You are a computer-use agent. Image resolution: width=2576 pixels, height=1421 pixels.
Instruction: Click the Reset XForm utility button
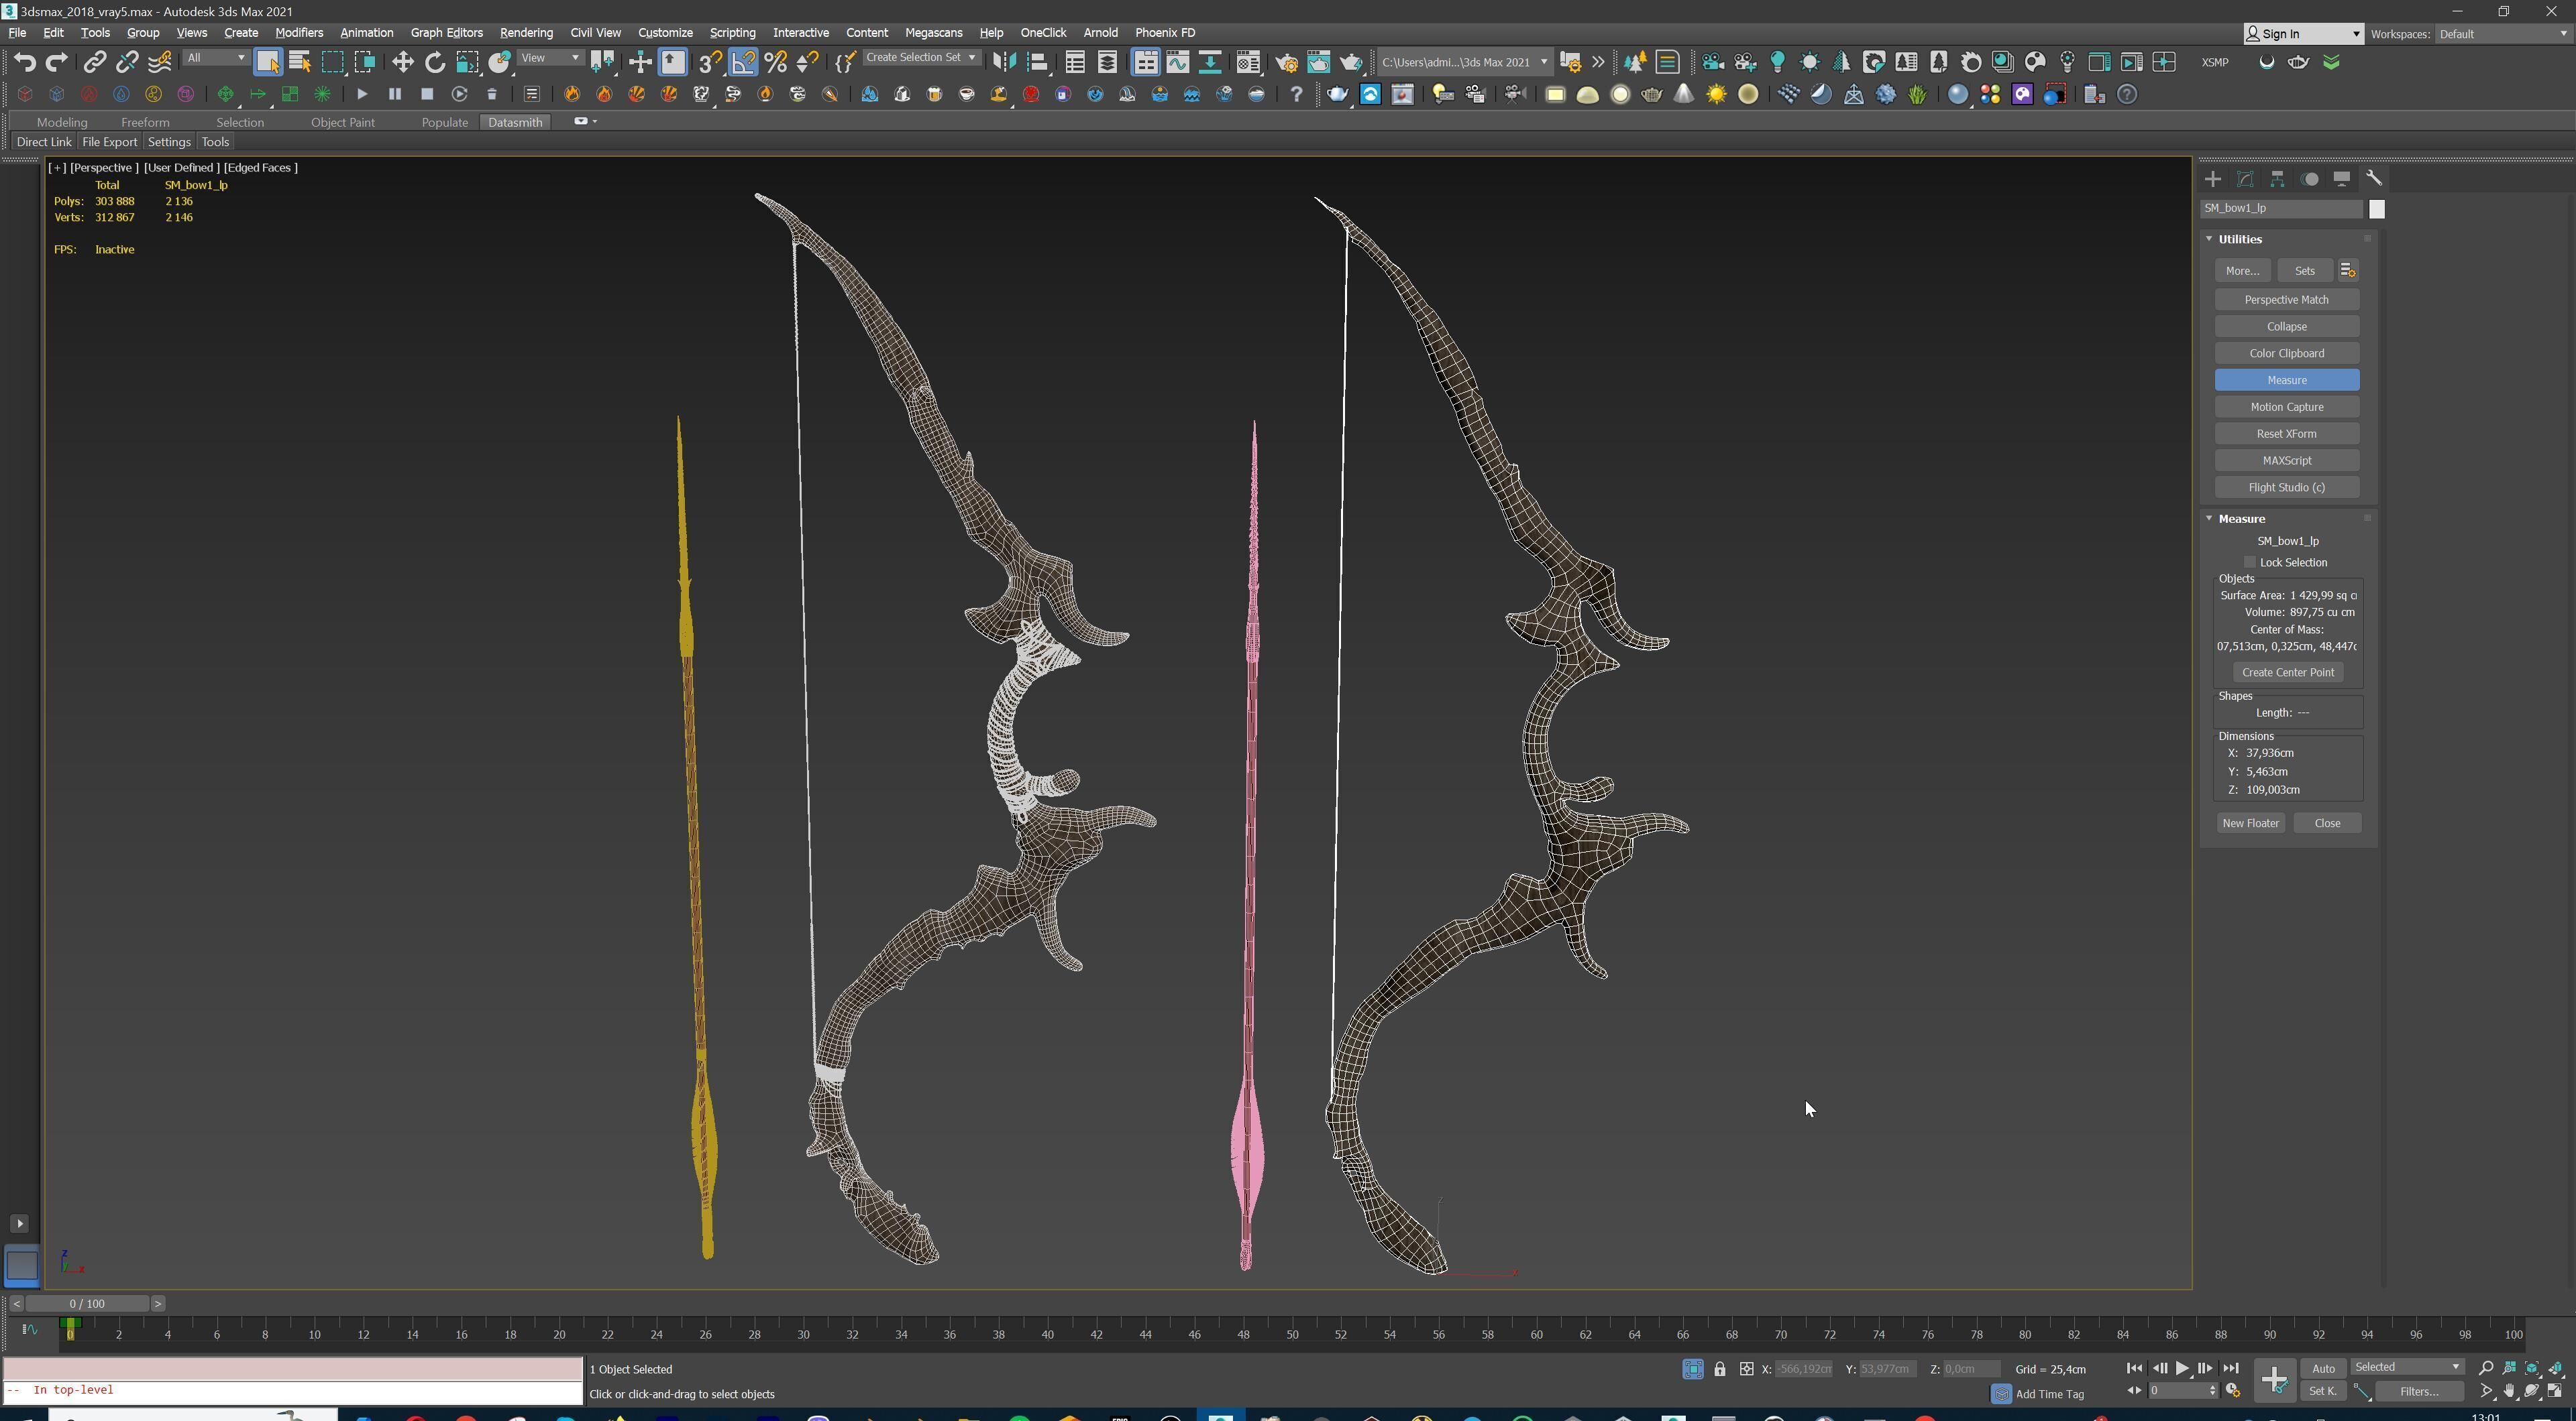[2286, 434]
